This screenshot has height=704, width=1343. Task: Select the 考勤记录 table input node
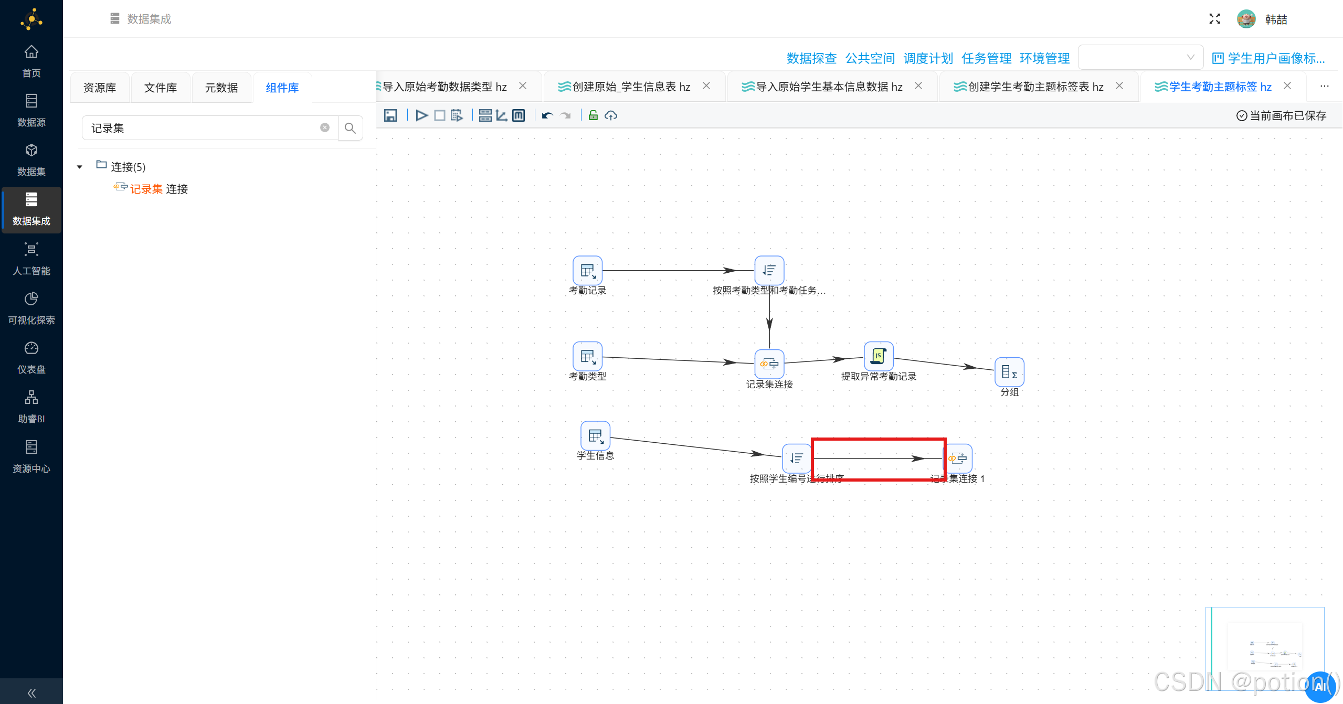pos(587,271)
